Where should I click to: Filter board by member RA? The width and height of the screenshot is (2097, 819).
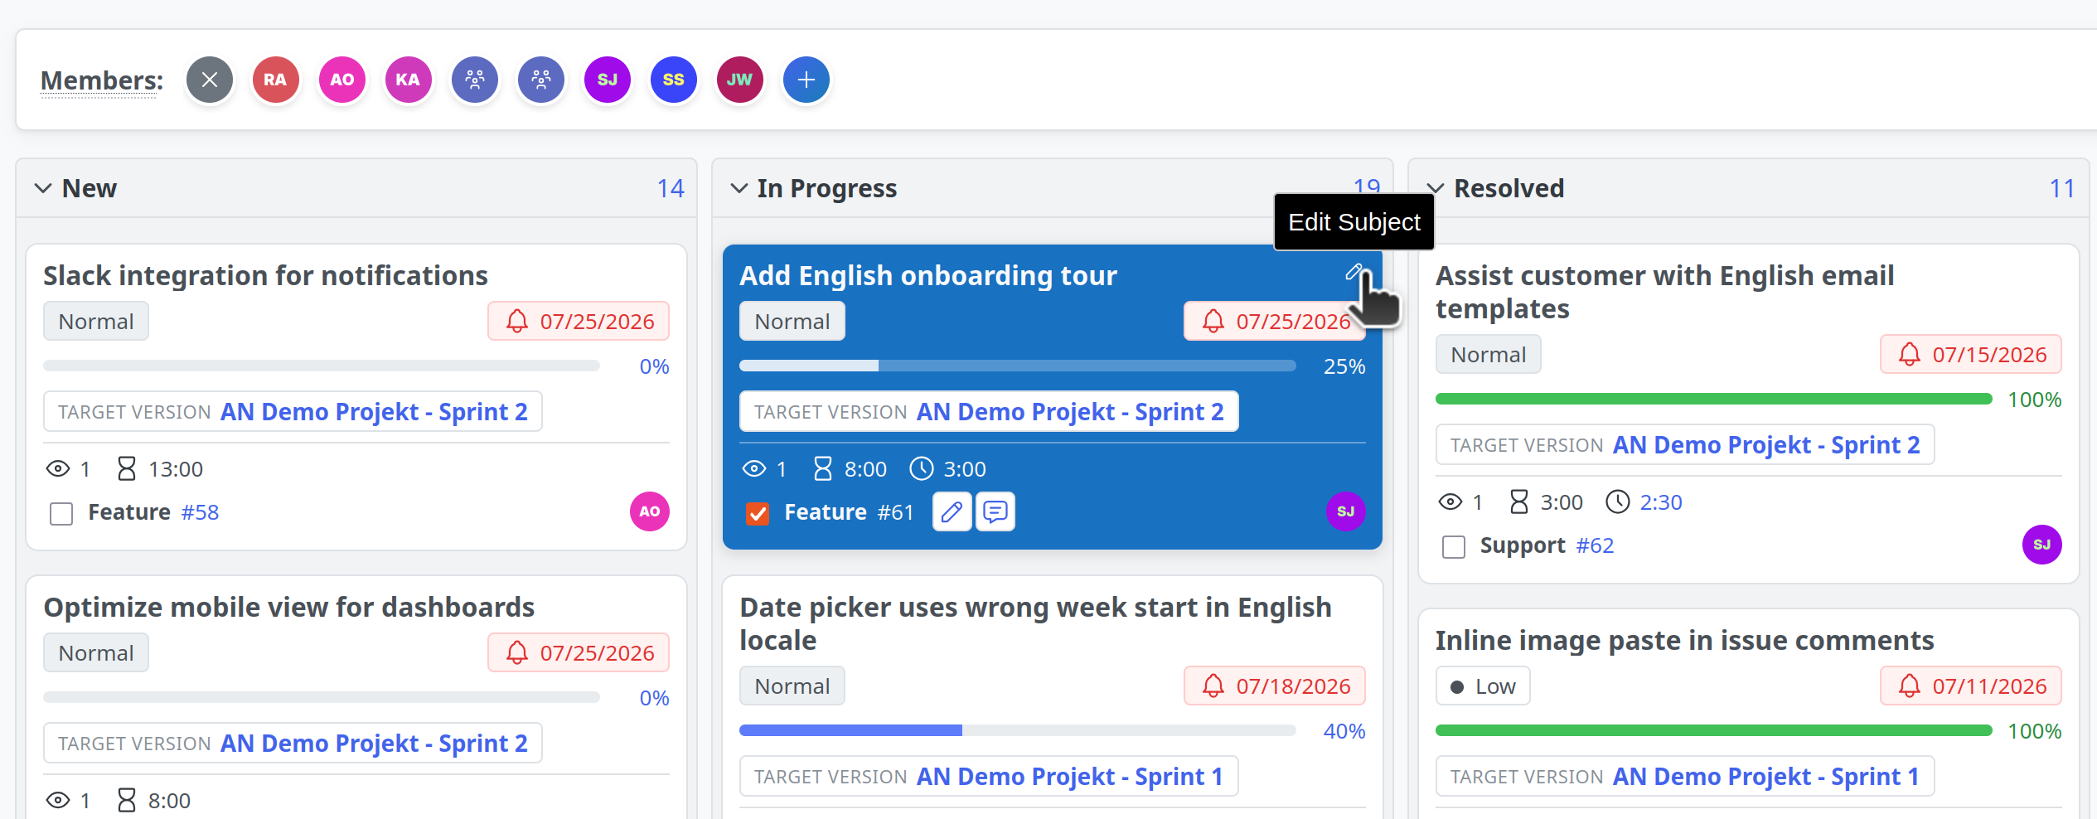[x=276, y=80]
